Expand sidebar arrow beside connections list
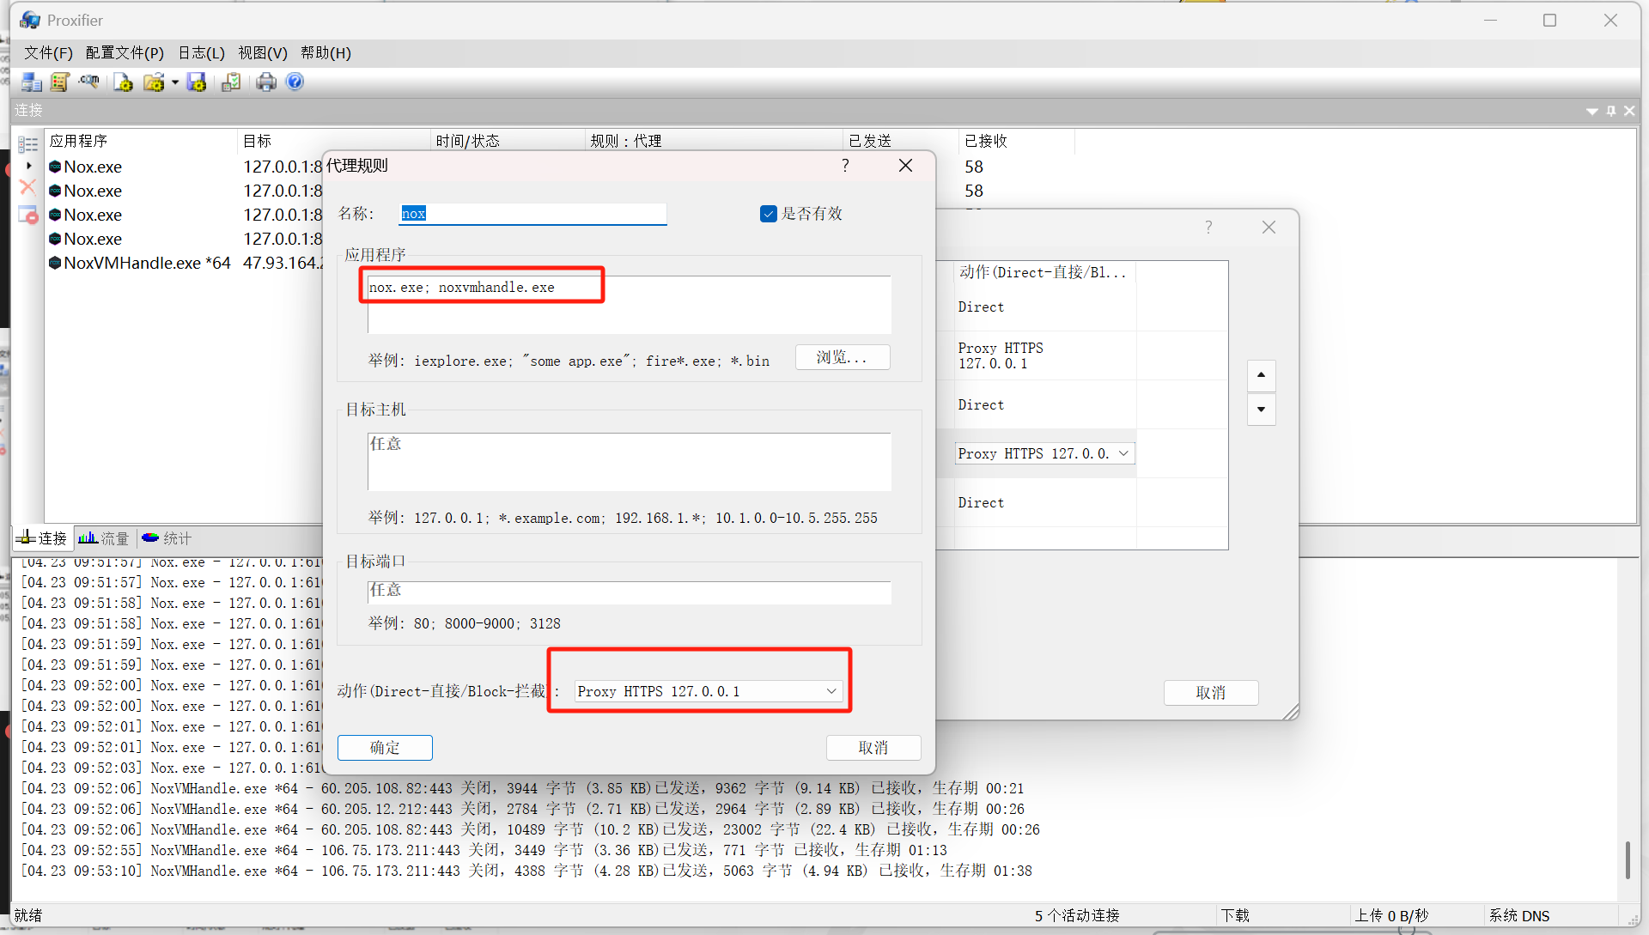This screenshot has width=1649, height=935. [x=29, y=166]
